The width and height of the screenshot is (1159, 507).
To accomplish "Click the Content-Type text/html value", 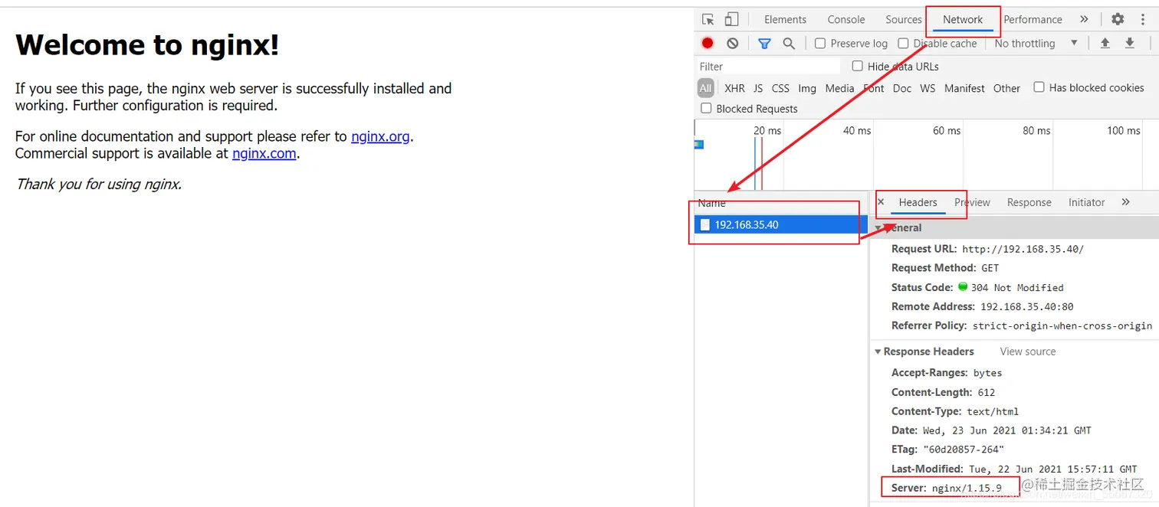I will point(993,411).
